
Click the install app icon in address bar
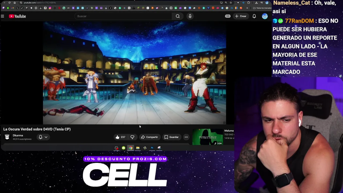221,3
